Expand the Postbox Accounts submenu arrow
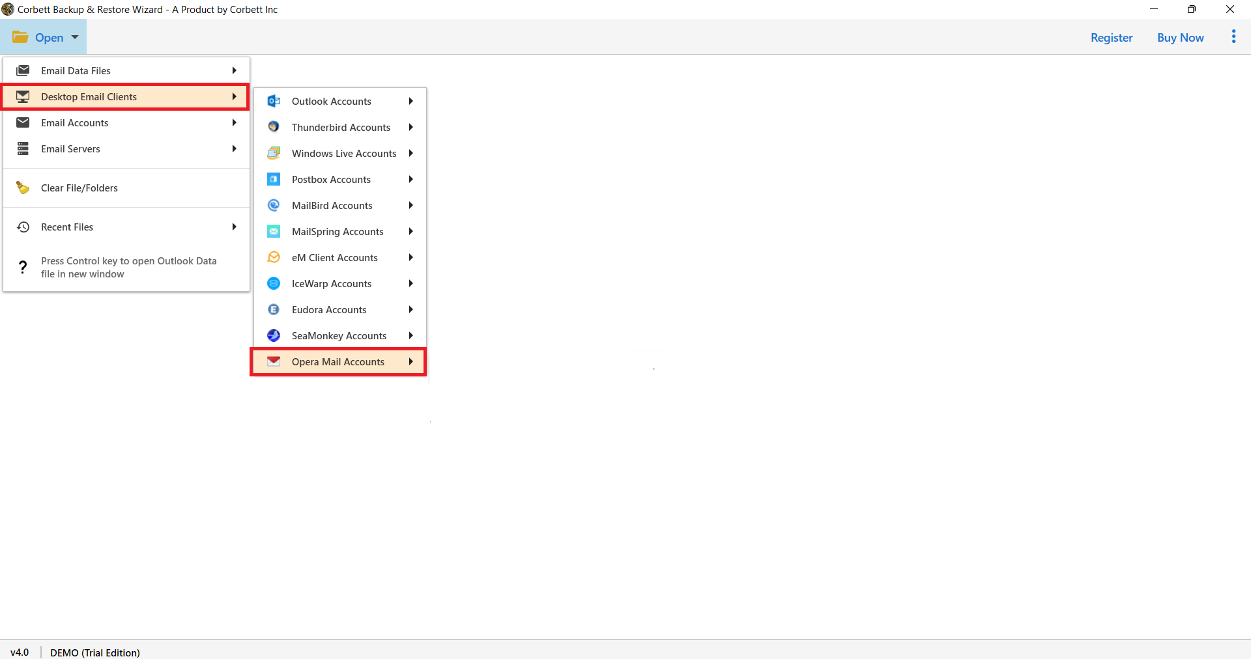Image resolution: width=1251 pixels, height=659 pixels. [x=411, y=179]
